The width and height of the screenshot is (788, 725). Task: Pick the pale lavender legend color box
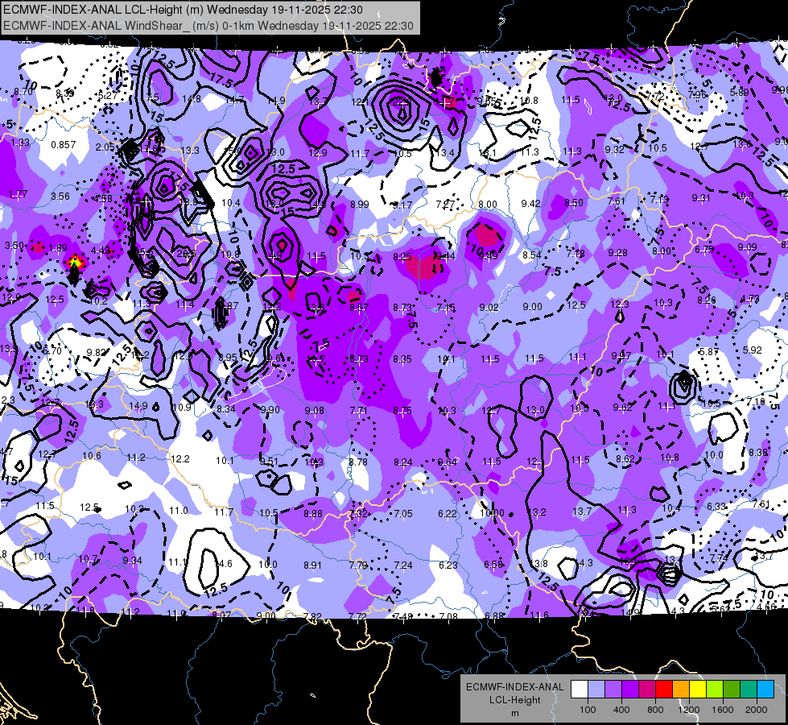[596, 690]
